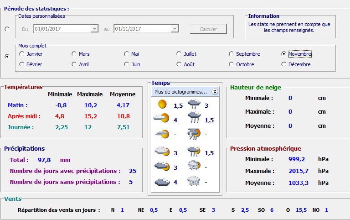Image resolution: width=350 pixels, height=220 pixels.
Task: Click the west wind value 15,5
Action: point(301,210)
